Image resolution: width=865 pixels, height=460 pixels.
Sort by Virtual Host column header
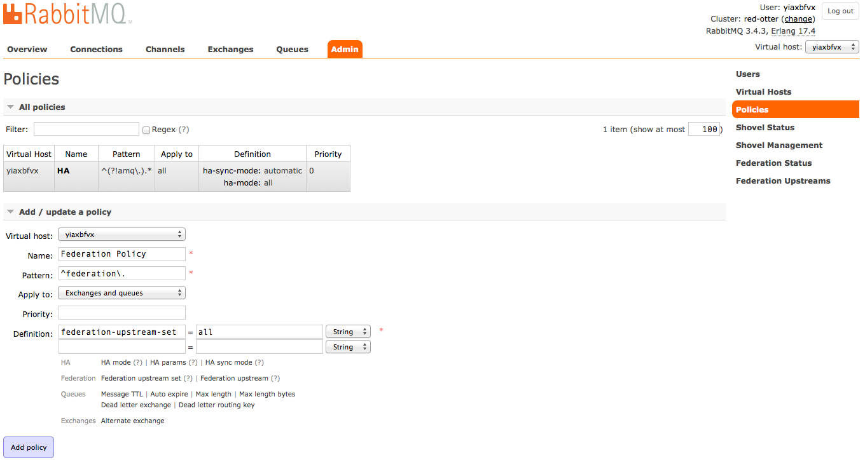coord(29,154)
